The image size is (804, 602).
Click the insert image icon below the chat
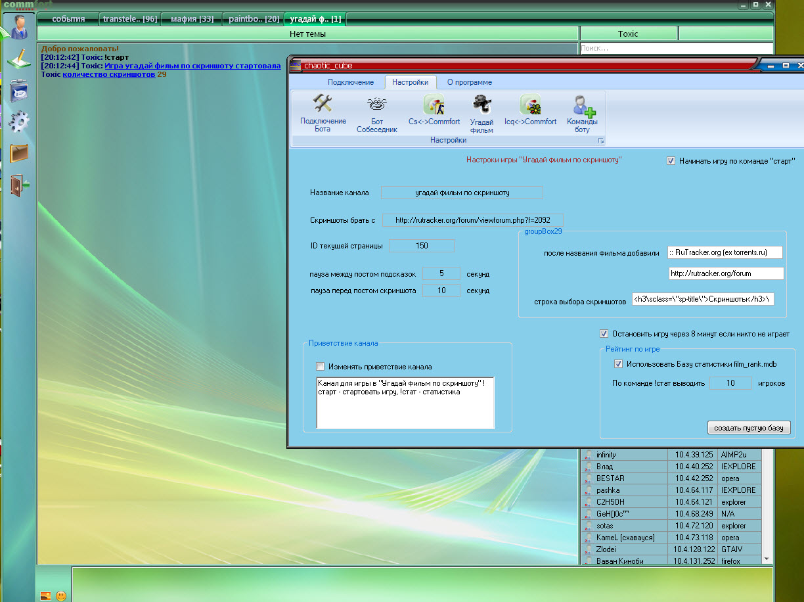pyautogui.click(x=45, y=596)
